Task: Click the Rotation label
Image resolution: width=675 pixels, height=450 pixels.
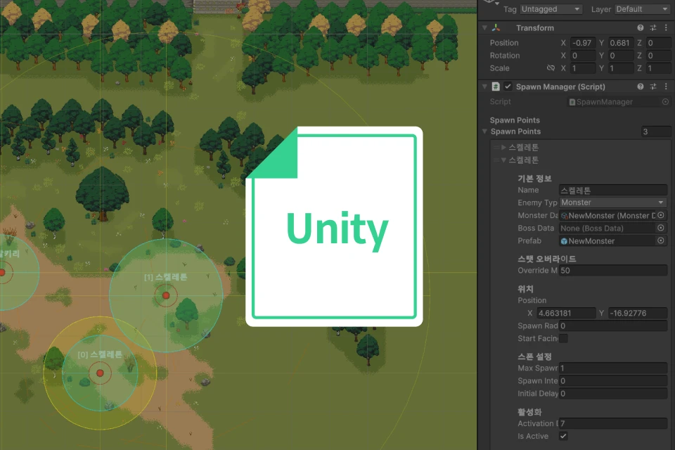Action: tap(505, 56)
